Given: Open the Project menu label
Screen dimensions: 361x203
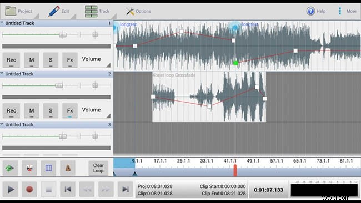Looking at the screenshot, I should (25, 11).
